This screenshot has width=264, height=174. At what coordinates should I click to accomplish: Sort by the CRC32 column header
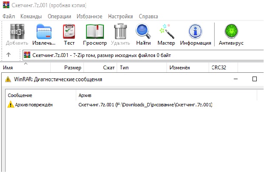pyautogui.click(x=219, y=68)
